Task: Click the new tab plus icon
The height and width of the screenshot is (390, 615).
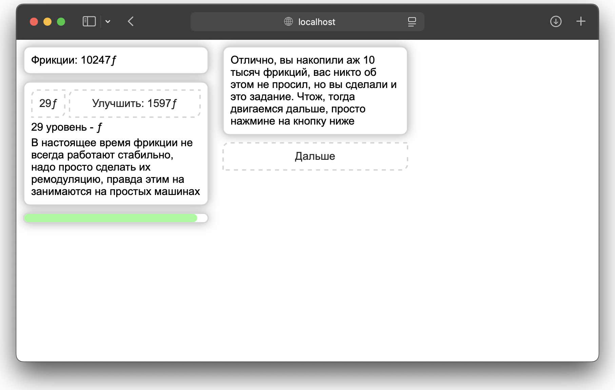Action: tap(580, 21)
